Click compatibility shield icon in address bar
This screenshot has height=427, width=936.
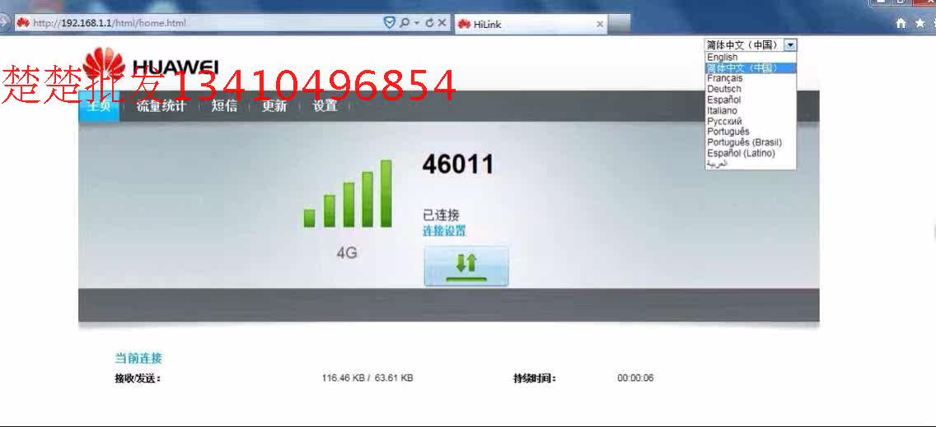point(389,23)
